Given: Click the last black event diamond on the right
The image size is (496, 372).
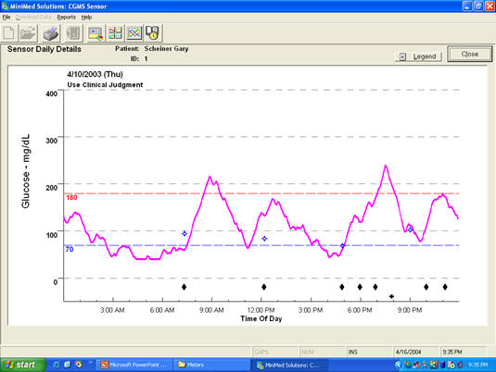Looking at the screenshot, I should coord(445,287).
